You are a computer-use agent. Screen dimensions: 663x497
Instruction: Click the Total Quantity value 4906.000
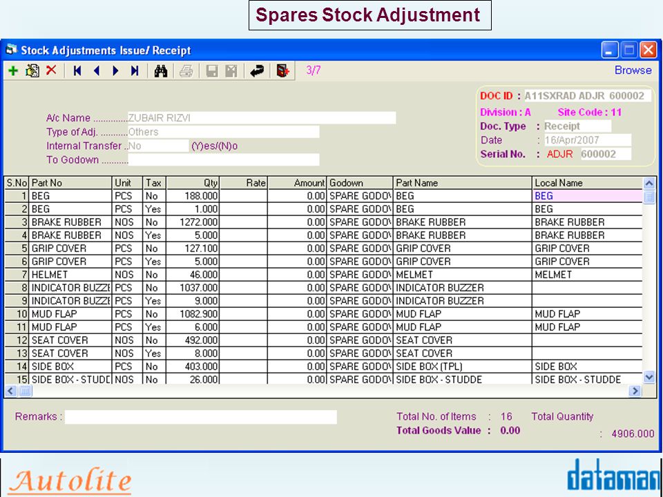coord(633,433)
